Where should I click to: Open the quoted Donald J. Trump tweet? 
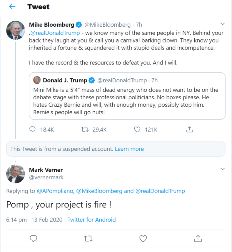127,96
